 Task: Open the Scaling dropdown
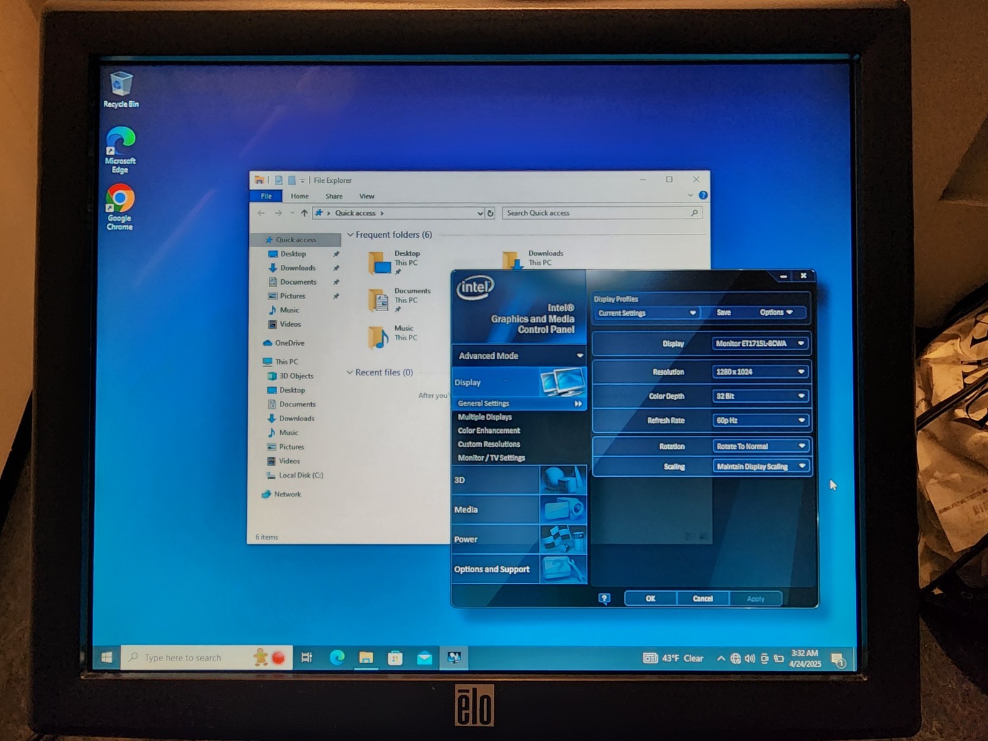(761, 466)
